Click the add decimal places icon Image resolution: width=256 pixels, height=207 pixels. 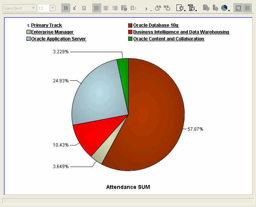click(158, 8)
